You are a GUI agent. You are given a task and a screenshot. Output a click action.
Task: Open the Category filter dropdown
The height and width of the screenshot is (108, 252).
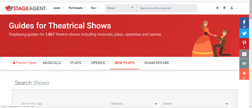pyautogui.click(x=133, y=104)
